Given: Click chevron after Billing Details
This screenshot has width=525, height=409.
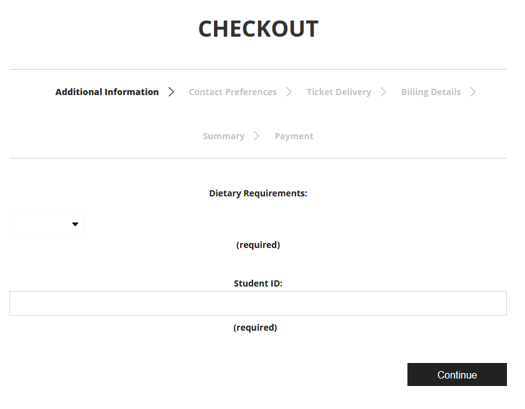Looking at the screenshot, I should pyautogui.click(x=473, y=92).
